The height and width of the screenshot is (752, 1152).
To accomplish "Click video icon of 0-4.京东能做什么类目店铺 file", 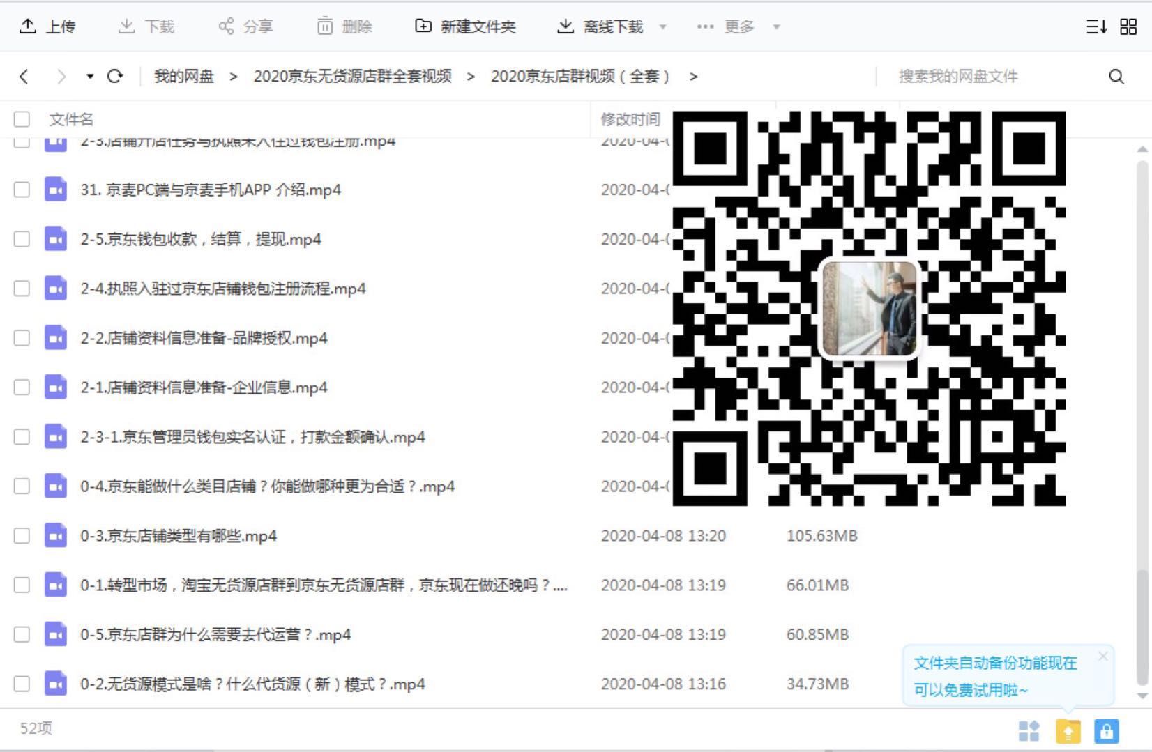I will pos(56,486).
